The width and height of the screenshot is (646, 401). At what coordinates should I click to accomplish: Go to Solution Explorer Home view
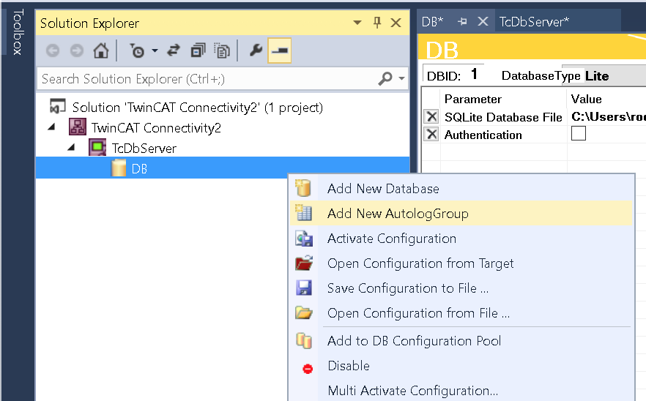coord(101,50)
